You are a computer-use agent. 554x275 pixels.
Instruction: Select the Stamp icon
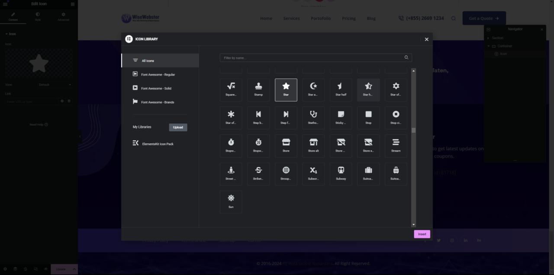click(258, 90)
